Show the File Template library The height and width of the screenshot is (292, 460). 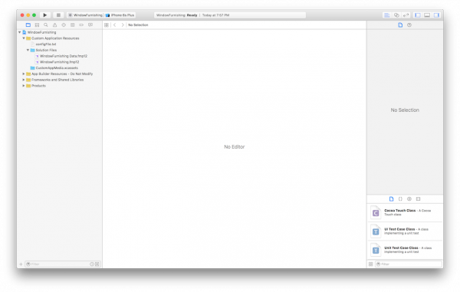point(391,198)
